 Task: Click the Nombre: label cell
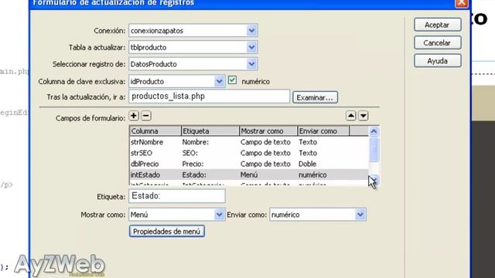(196, 142)
